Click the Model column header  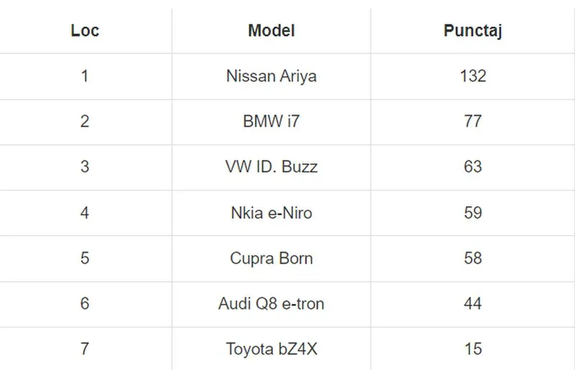point(271,31)
